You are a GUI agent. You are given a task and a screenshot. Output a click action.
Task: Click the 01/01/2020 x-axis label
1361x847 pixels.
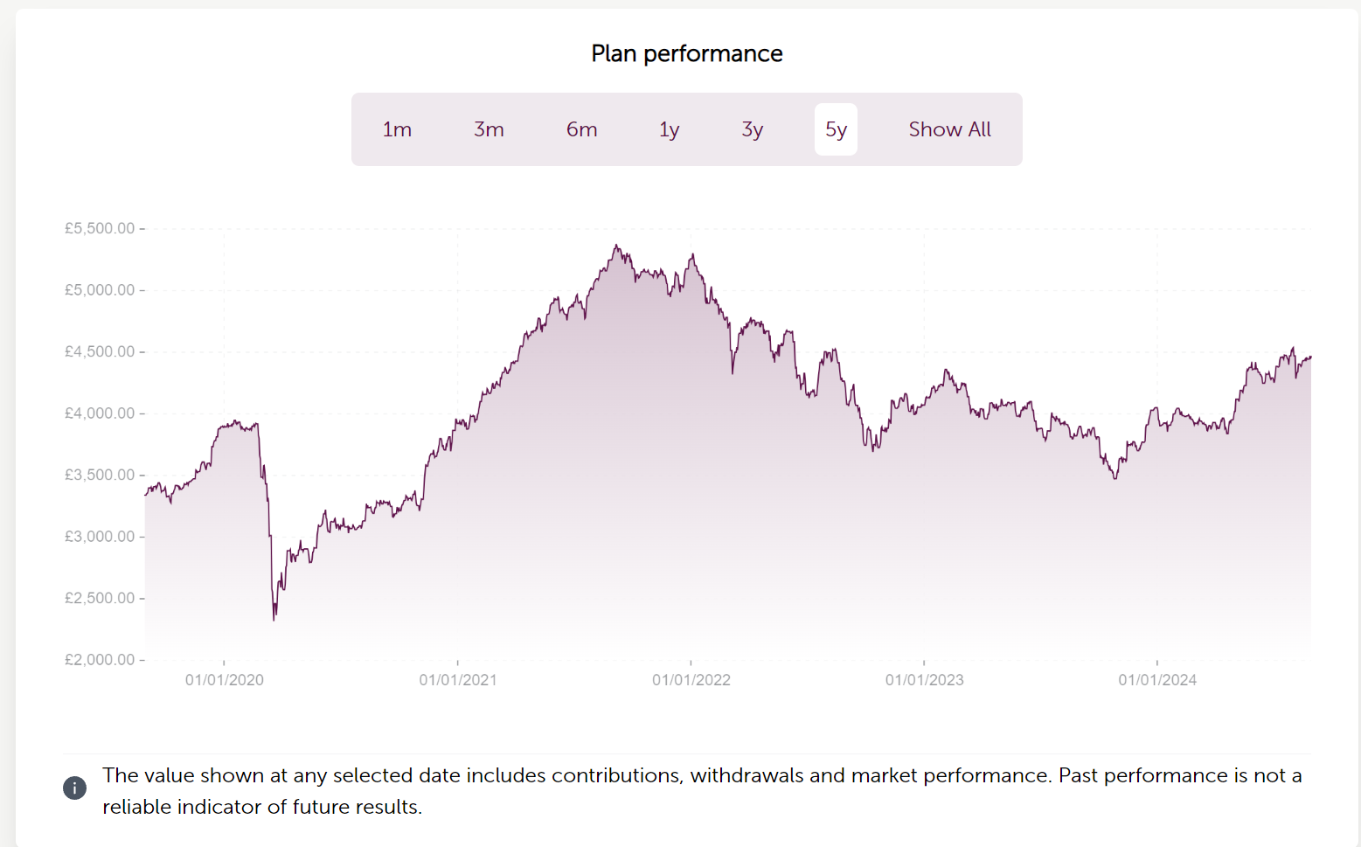[x=225, y=680]
